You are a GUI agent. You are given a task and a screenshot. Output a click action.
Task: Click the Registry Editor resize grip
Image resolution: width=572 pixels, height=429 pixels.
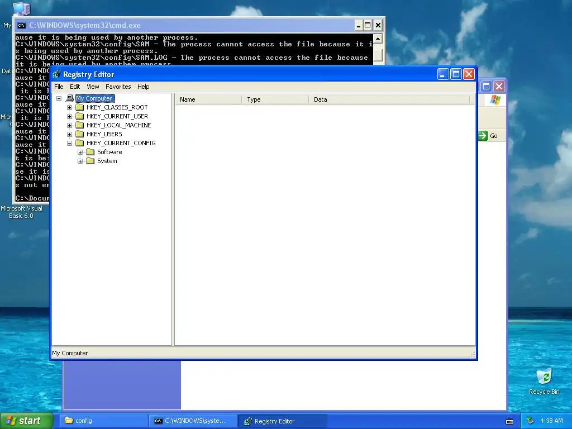click(x=473, y=355)
